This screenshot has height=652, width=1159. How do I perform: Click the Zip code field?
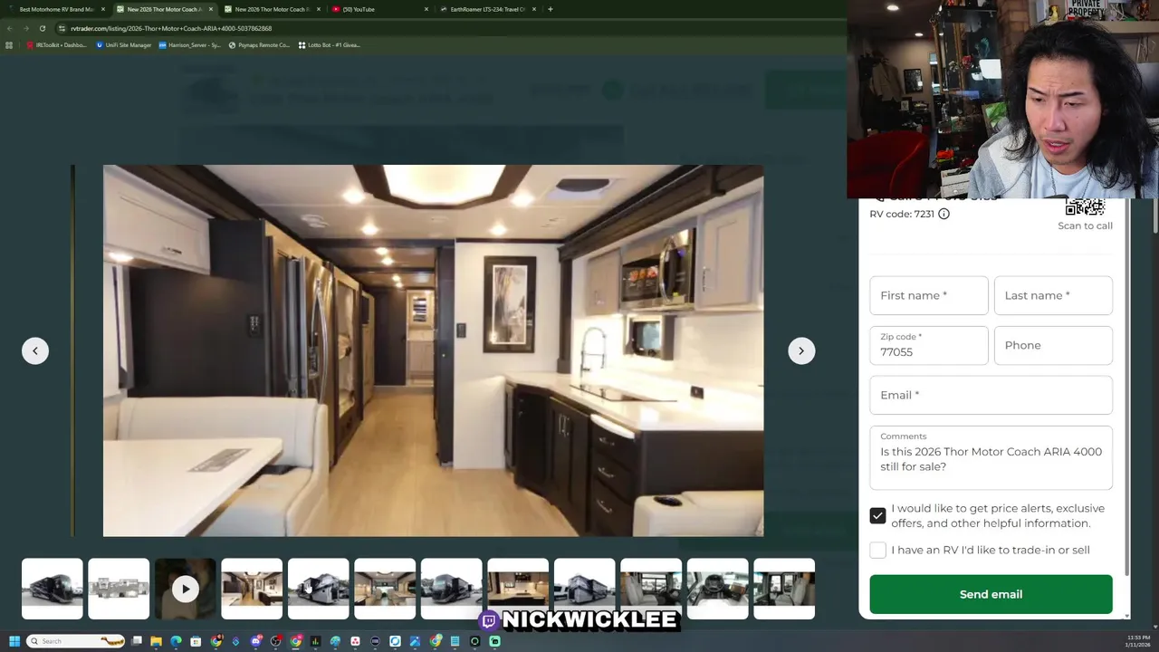928,345
